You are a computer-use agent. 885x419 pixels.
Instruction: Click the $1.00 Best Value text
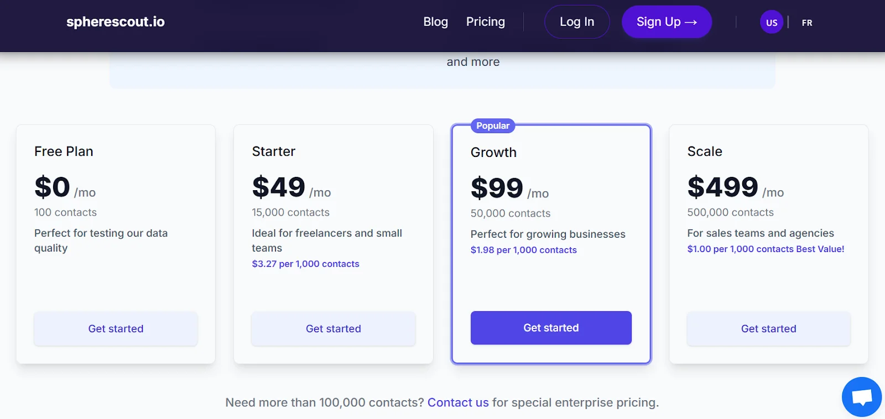(766, 249)
